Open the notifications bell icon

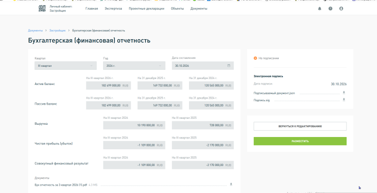coord(320,9)
